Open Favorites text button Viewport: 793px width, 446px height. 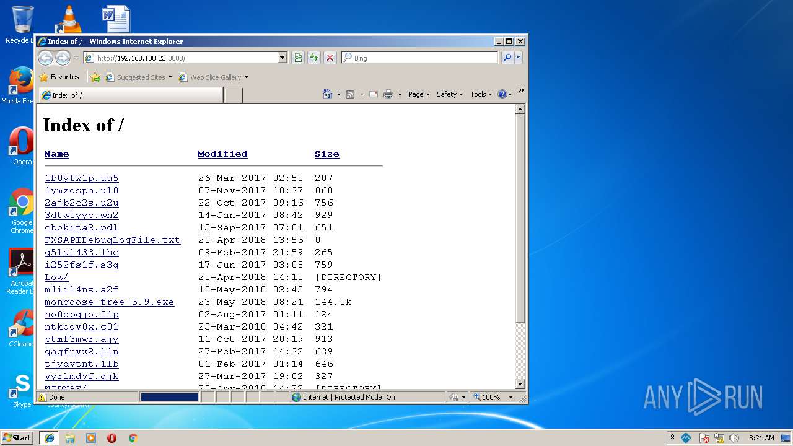pyautogui.click(x=65, y=77)
